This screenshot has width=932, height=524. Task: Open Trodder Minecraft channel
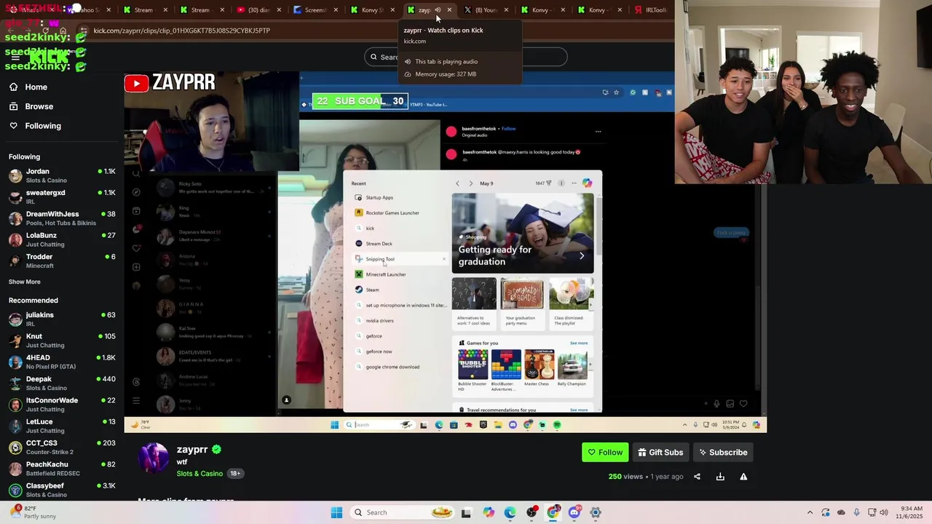coord(62,261)
